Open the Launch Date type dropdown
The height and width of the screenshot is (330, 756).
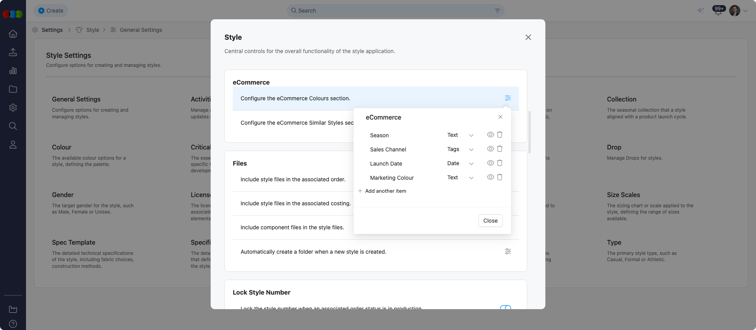tap(471, 164)
